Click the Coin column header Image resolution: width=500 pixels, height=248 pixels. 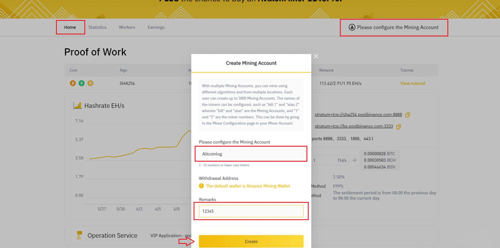click(x=73, y=70)
